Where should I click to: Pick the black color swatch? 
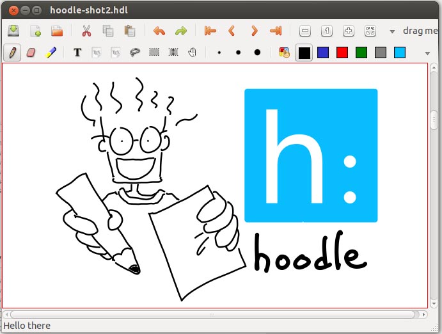tap(304, 52)
